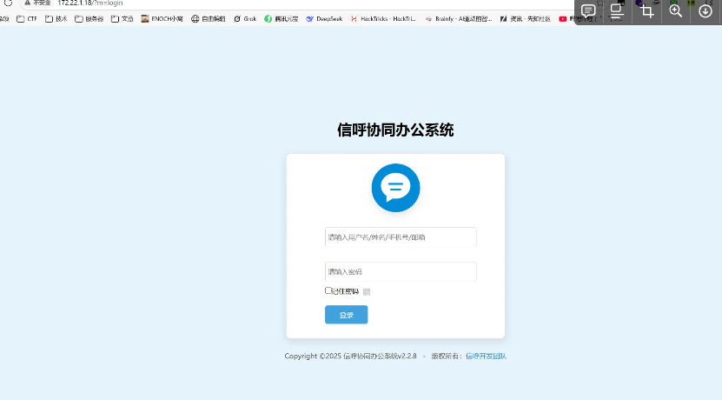Open the 服务器 bookmark folder
Image resolution: width=722 pixels, height=400 pixels.
(89, 19)
